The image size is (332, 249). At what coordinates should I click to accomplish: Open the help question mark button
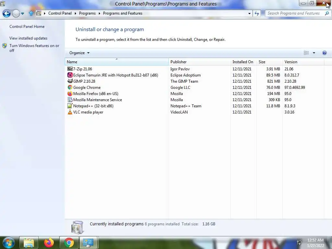click(x=324, y=53)
